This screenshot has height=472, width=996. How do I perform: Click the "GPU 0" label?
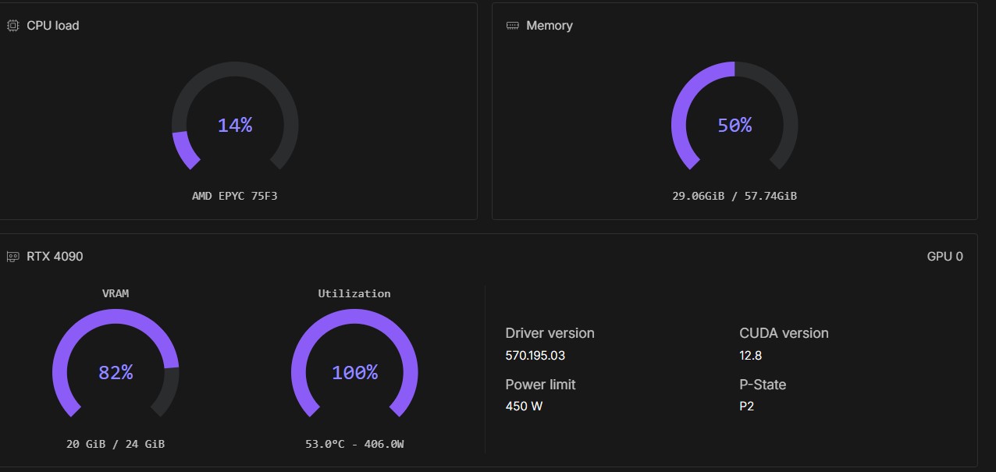(x=944, y=257)
